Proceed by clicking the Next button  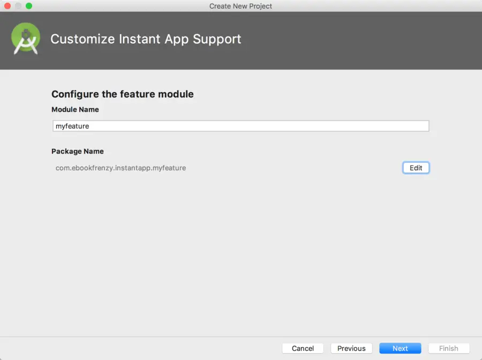(400, 348)
